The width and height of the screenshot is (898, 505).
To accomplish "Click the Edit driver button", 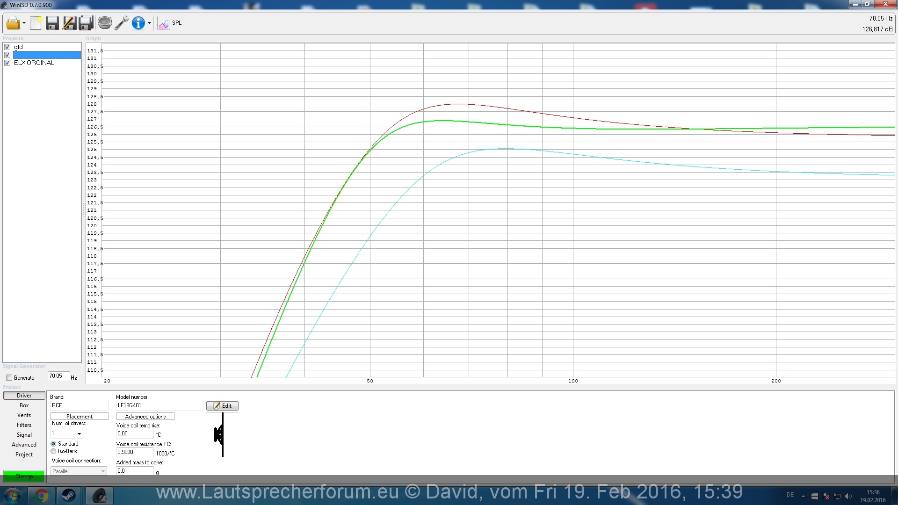I will [x=222, y=406].
